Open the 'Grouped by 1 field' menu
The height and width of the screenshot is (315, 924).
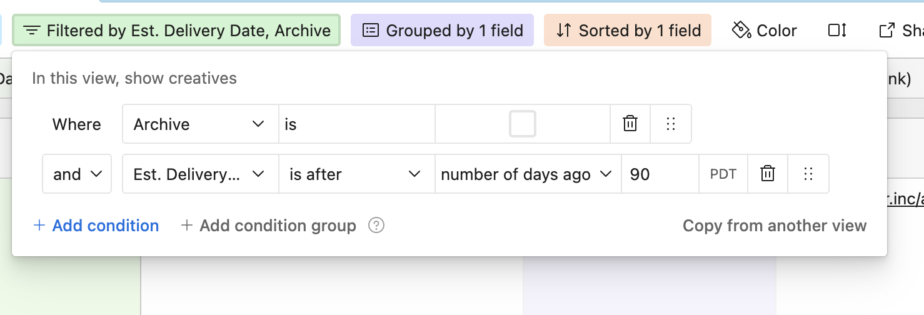point(442,30)
